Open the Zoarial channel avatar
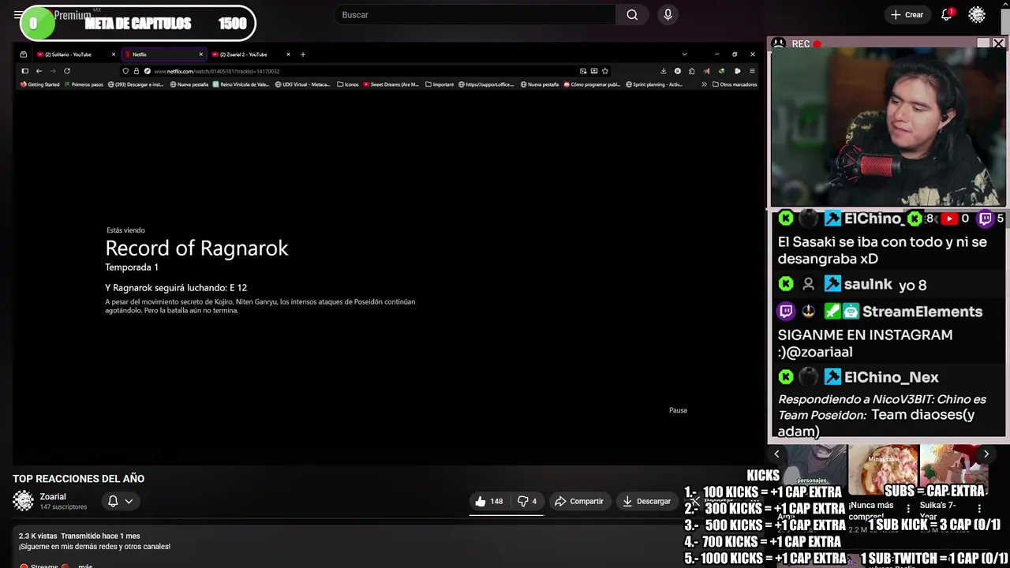Viewport: 1010px width, 568px height. [23, 501]
